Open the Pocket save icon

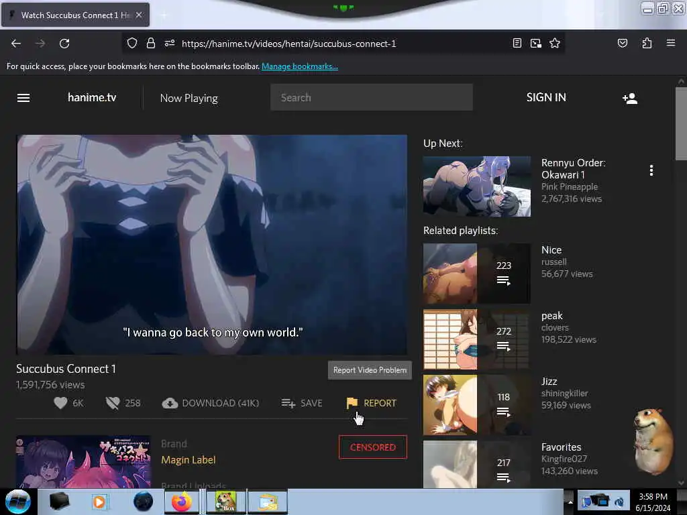tap(622, 44)
